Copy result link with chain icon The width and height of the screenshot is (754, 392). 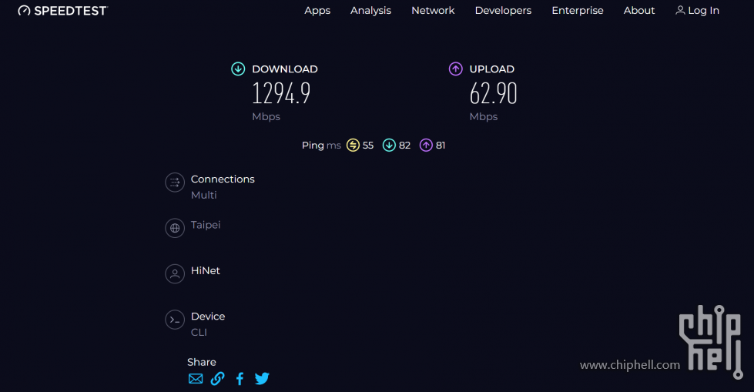pos(217,379)
